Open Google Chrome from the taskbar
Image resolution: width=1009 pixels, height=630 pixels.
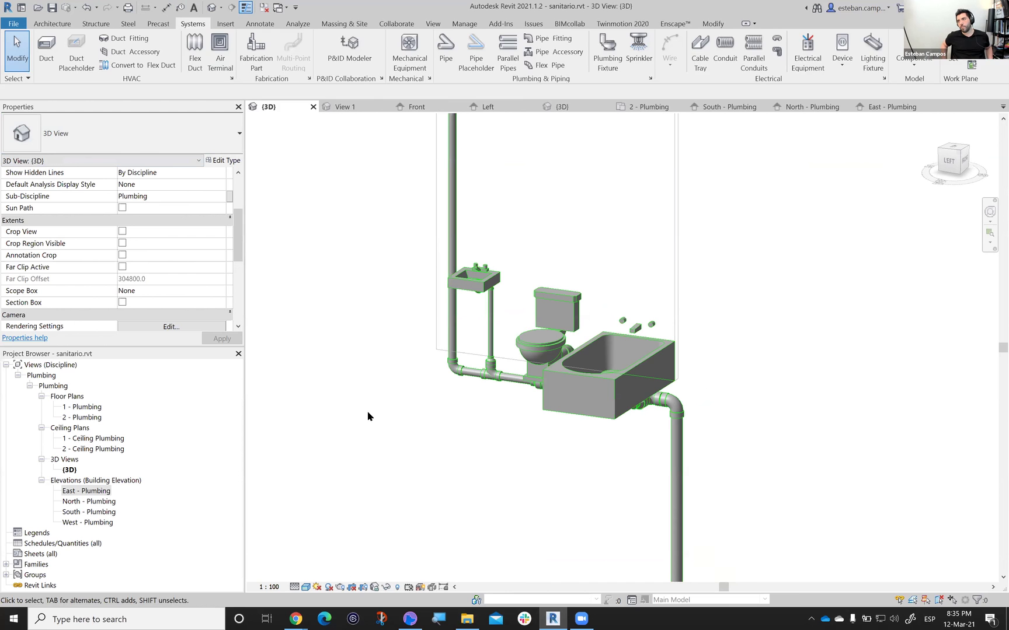click(296, 619)
